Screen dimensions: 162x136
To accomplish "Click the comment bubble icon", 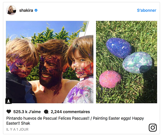I will [46, 112].
